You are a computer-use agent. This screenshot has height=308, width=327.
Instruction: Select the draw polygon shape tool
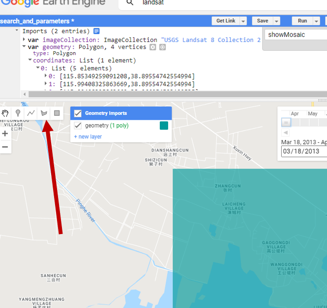44,113
